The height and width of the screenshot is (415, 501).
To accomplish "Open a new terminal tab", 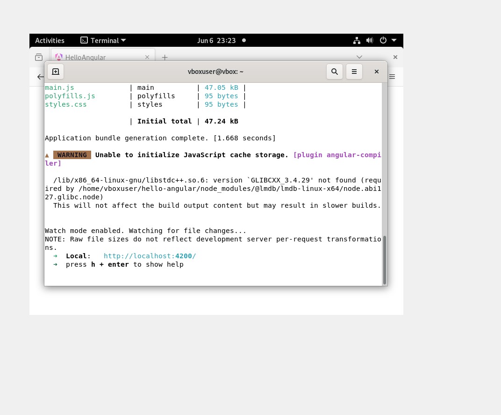I will click(x=56, y=72).
